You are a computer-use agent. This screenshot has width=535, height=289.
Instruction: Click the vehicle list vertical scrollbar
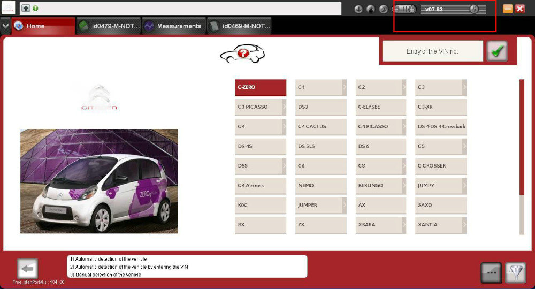click(522, 157)
